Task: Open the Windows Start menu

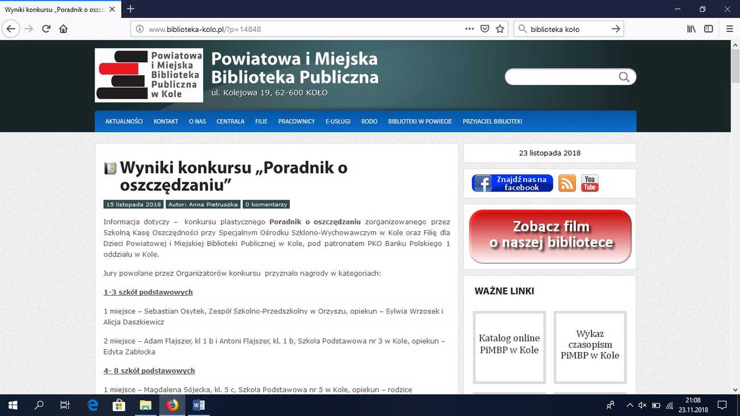Action: 13,405
